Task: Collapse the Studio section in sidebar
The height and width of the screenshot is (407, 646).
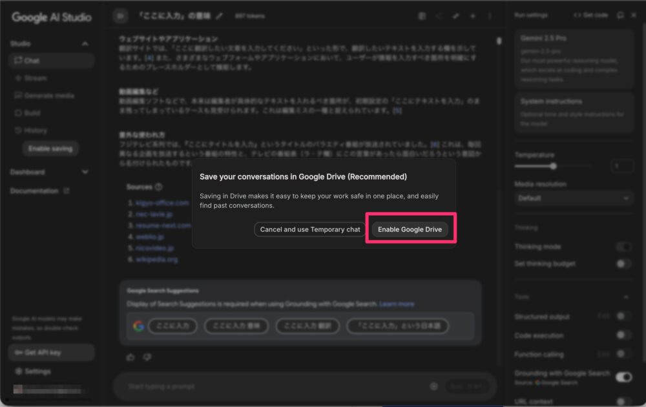Action: [85, 44]
